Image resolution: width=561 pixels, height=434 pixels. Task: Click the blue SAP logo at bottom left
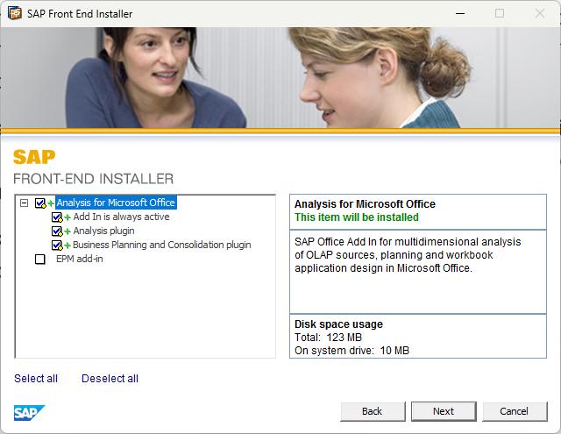coord(29,413)
